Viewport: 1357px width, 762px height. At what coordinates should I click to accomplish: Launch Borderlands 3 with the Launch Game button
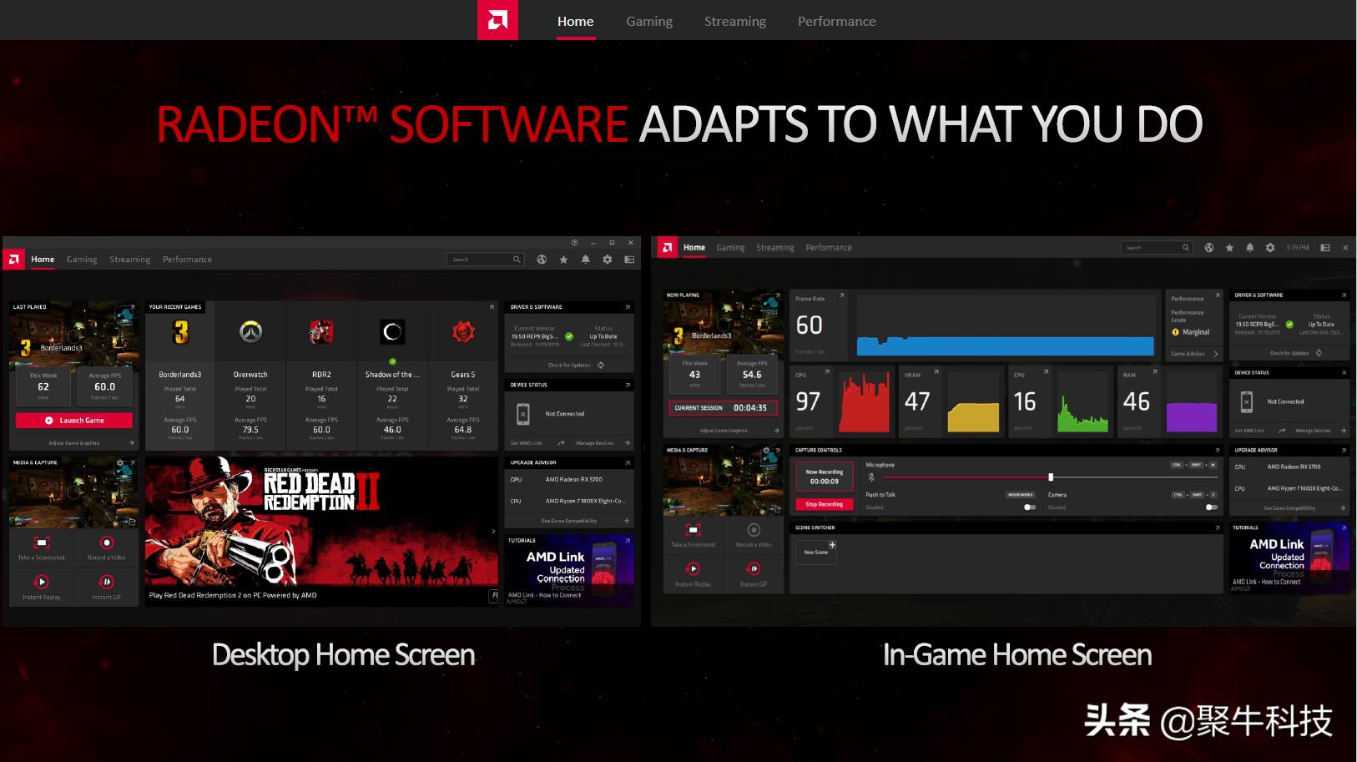pos(73,420)
